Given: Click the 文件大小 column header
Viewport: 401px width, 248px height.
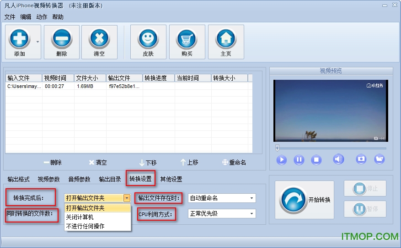Looking at the screenshot, I should [90, 78].
